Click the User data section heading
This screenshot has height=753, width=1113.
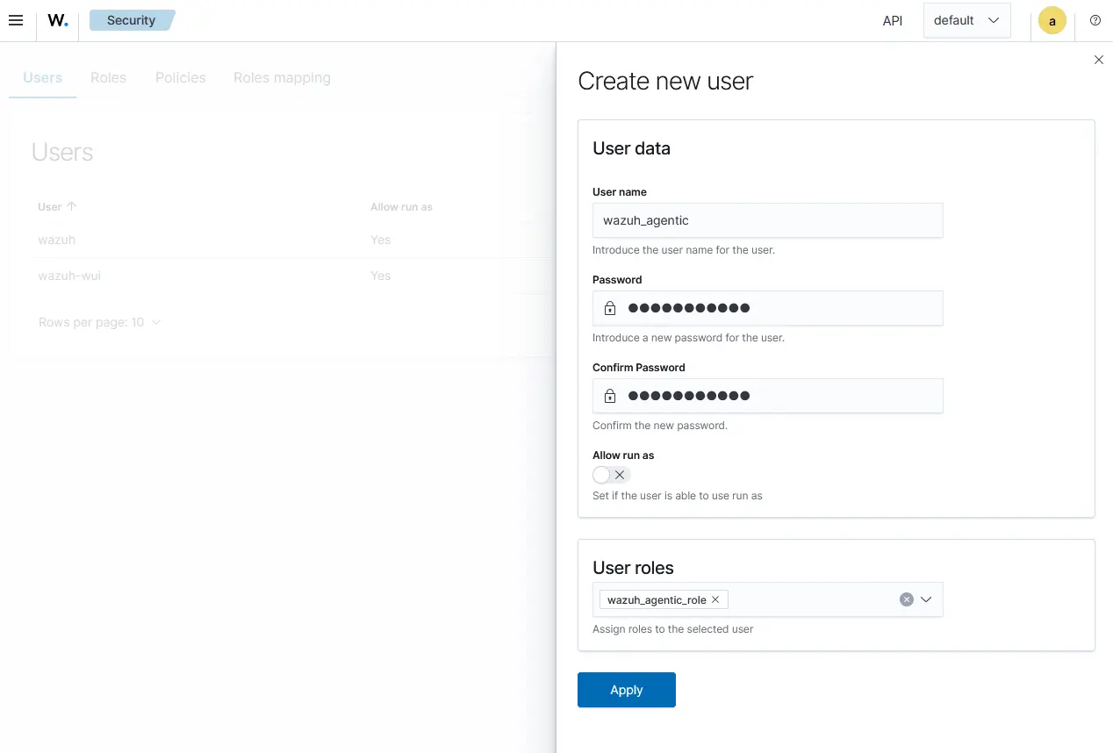click(x=631, y=148)
